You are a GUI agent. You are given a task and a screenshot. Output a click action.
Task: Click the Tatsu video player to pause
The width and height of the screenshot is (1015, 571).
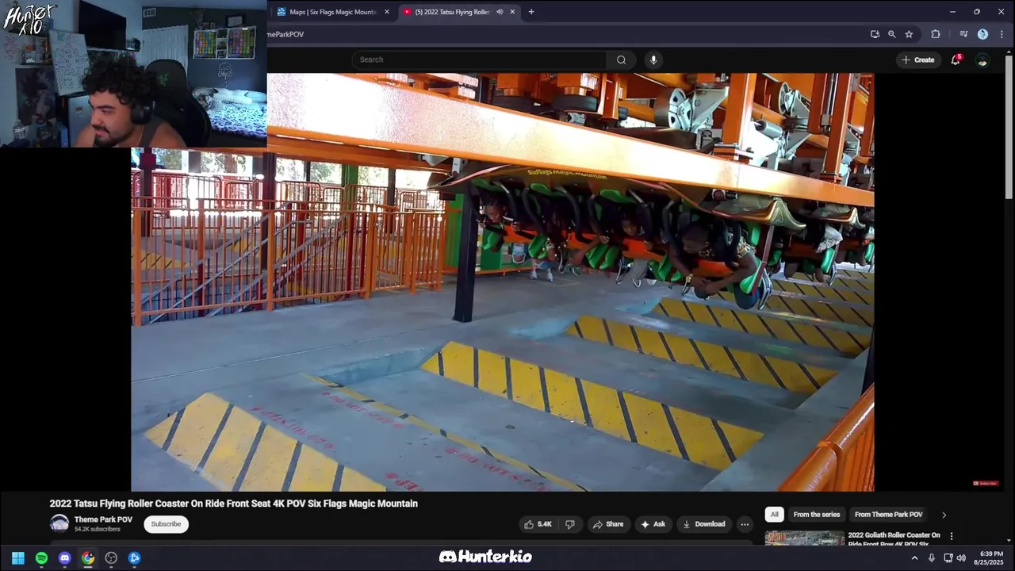tap(503, 282)
